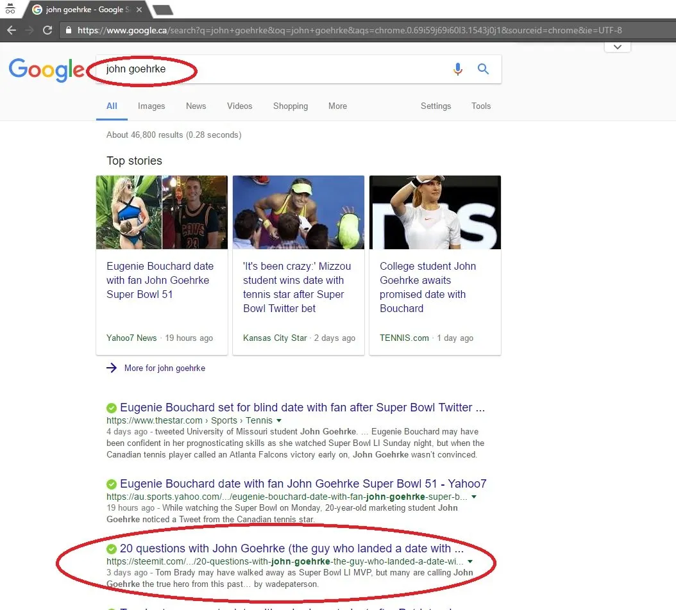Click the green checkmark beside thestar.com result
Viewport: 676px width, 610px height.
pos(111,408)
